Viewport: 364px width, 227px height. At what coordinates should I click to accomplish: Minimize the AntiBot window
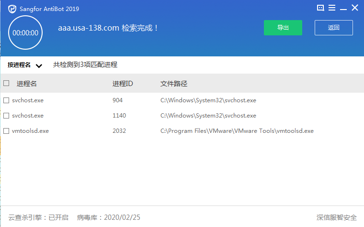(343, 9)
